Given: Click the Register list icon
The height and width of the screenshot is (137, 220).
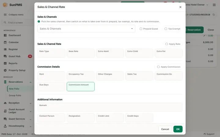Looking at the screenshot, I should 5,49.
